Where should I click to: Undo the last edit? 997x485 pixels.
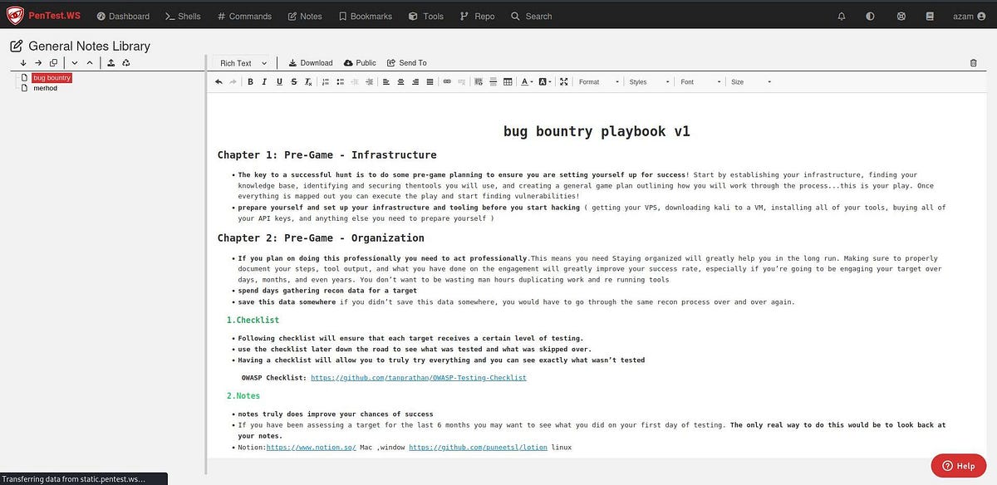point(219,81)
